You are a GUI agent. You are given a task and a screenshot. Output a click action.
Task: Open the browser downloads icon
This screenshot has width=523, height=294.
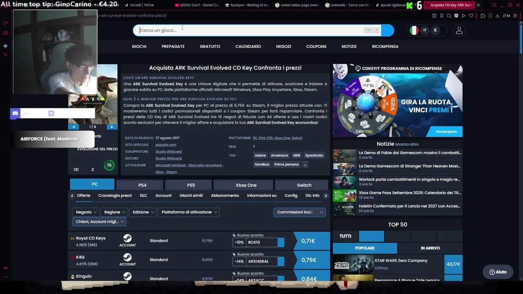coord(497,16)
